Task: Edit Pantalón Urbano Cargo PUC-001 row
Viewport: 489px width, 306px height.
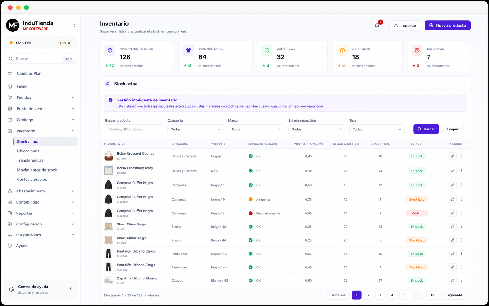Action: 453,254
